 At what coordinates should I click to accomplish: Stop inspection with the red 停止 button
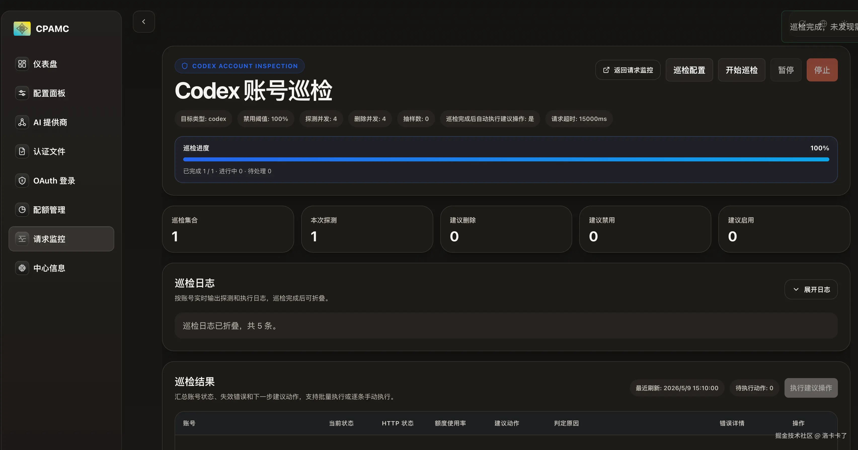pos(822,70)
